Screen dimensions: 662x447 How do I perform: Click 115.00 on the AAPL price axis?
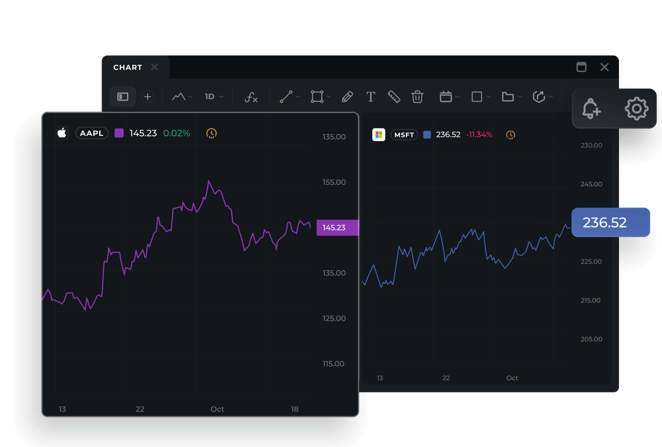tap(334, 364)
